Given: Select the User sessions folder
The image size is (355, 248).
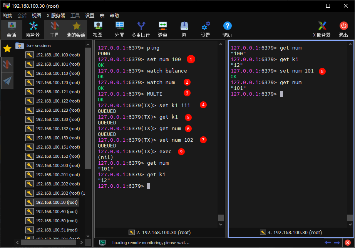Looking at the screenshot, I should 33,46.
